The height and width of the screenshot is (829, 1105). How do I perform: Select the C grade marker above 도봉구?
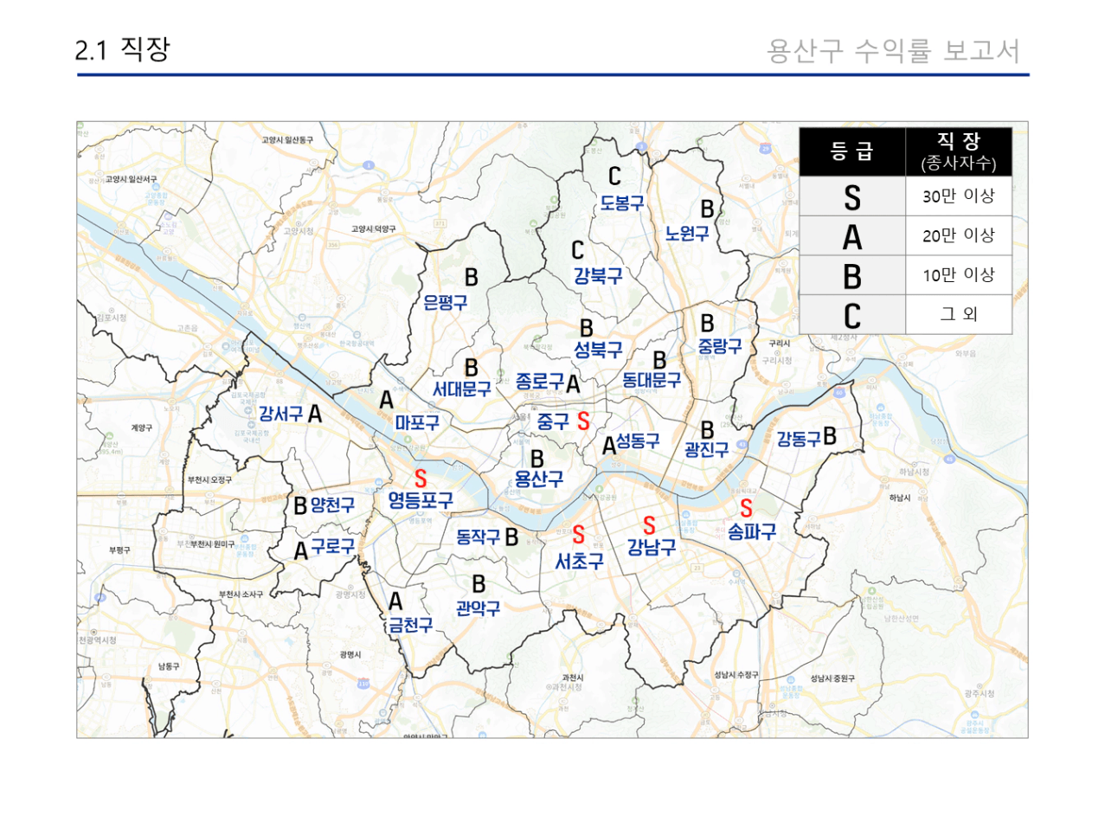coord(614,177)
